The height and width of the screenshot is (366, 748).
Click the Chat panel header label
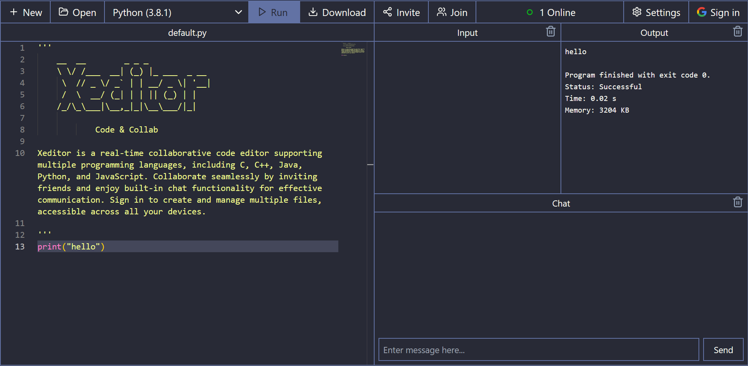pos(561,203)
